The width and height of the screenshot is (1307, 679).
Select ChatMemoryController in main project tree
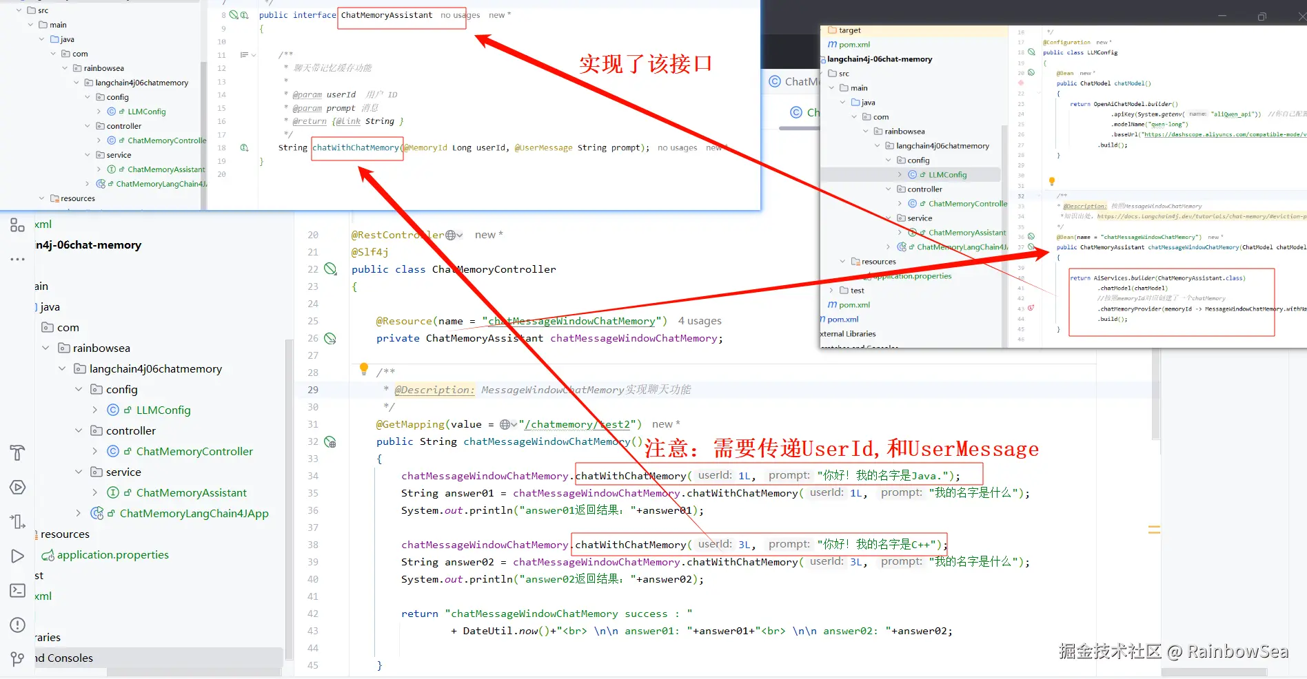pyautogui.click(x=194, y=451)
